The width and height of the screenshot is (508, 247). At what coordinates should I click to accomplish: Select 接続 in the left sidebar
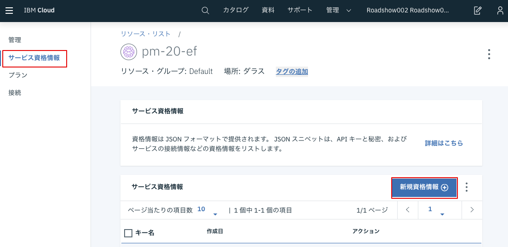(15, 93)
